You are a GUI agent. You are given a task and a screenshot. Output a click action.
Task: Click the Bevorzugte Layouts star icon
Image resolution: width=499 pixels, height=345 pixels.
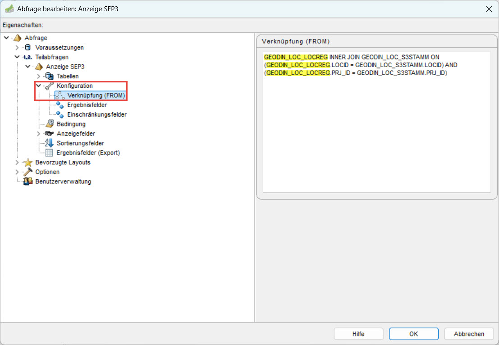click(28, 163)
